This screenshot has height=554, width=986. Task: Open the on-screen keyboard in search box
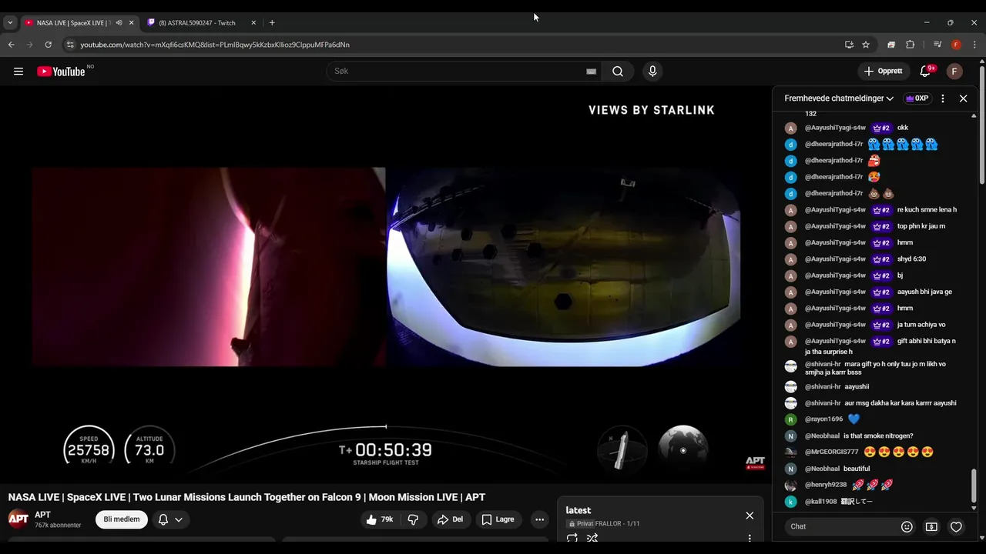pyautogui.click(x=591, y=72)
